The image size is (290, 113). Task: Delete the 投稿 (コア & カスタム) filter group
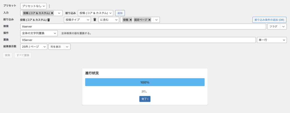pos(49,20)
